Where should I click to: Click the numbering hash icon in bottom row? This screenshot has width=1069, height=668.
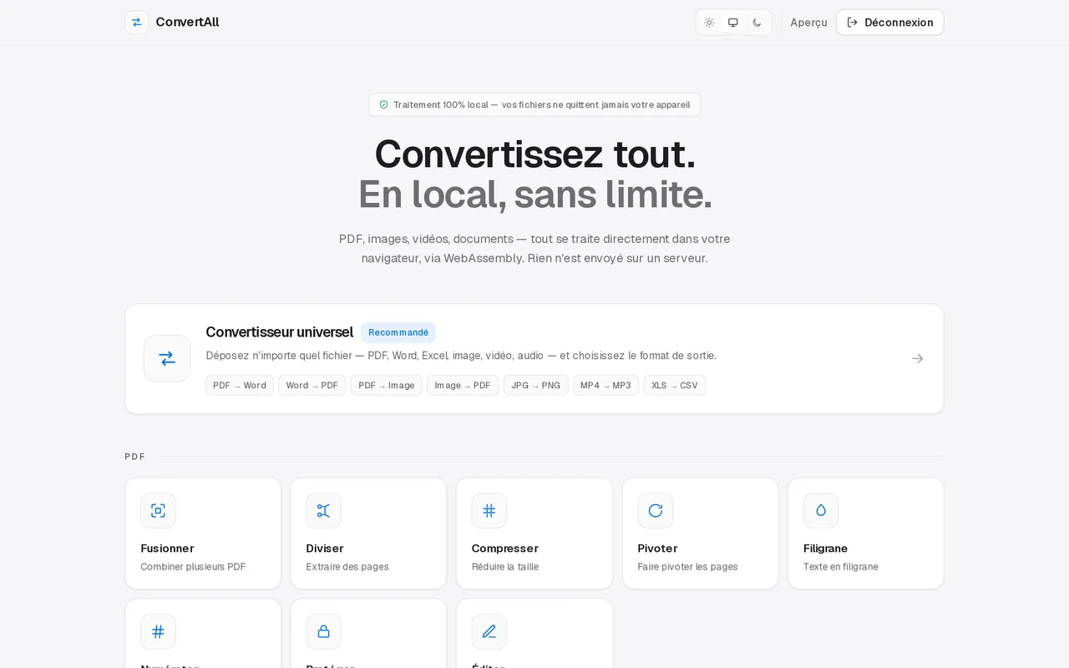point(158,631)
